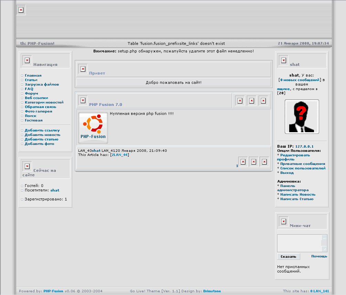Click the Привет panel title

coord(97,73)
